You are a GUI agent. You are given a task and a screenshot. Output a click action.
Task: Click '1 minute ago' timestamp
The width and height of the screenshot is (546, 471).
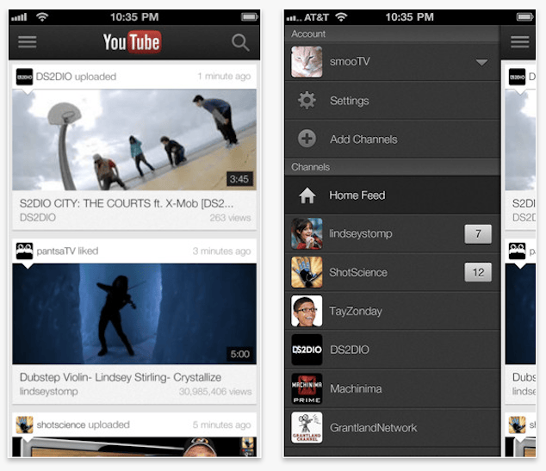pyautogui.click(x=224, y=77)
